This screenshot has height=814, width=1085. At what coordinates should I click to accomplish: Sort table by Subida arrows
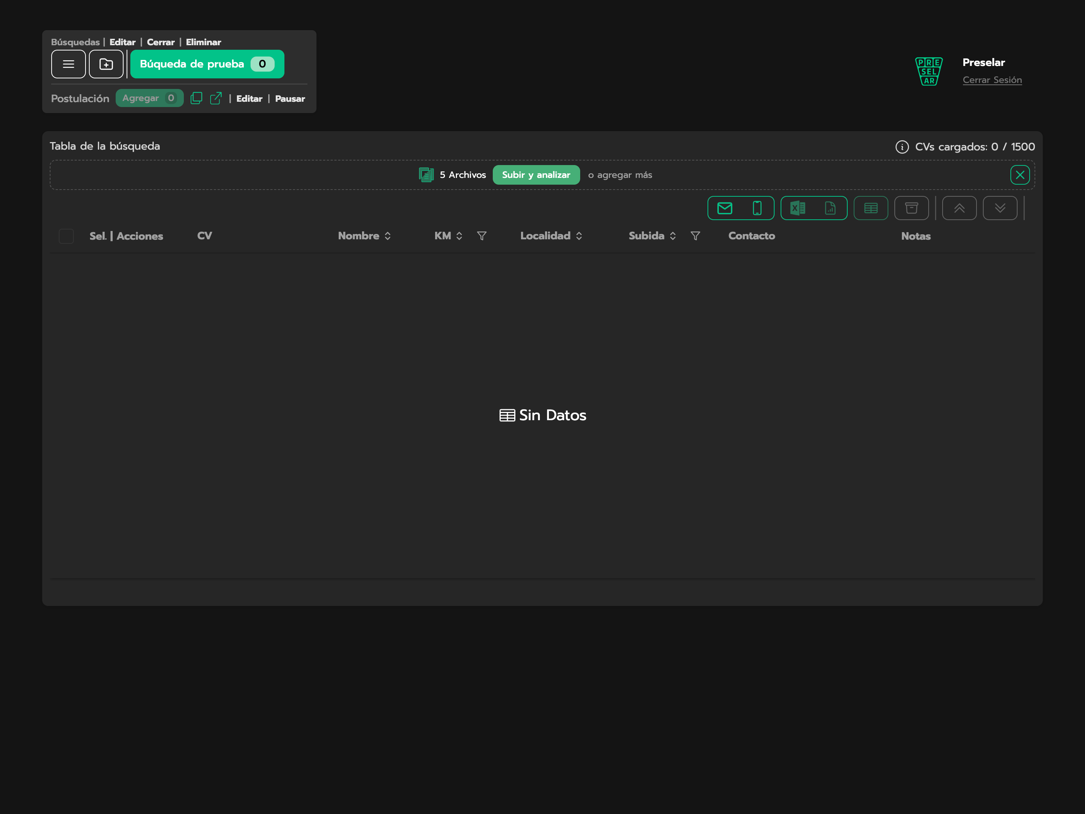pos(672,236)
